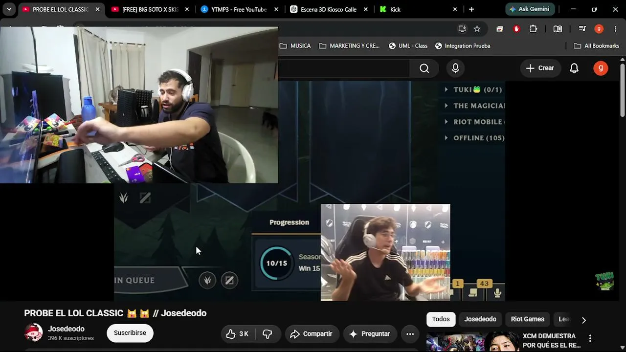Click the claw emblem beside In Queue
This screenshot has height=352, width=626.
point(207,280)
